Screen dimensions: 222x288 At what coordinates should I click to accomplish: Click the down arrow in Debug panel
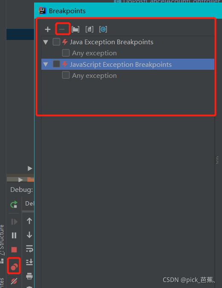pyautogui.click(x=29, y=235)
